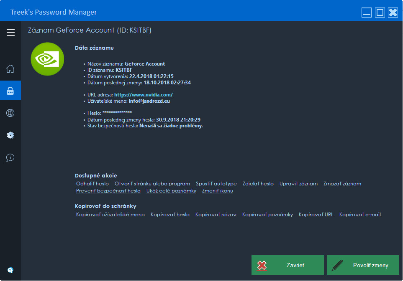
Task: Click Kopírovať URL link
Action: 316,215
